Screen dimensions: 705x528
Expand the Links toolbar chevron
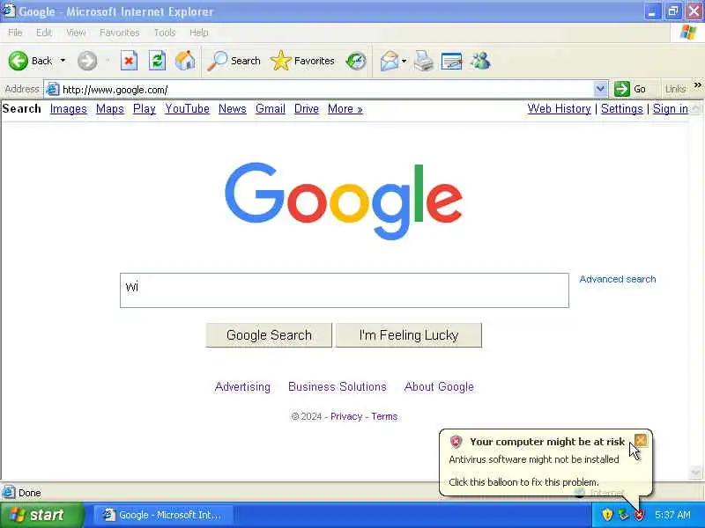(x=697, y=84)
